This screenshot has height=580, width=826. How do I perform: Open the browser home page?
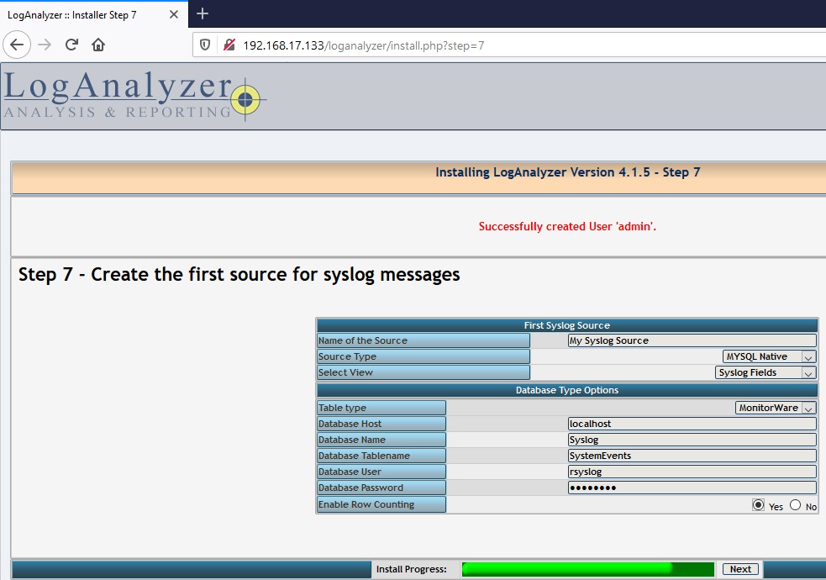98,45
